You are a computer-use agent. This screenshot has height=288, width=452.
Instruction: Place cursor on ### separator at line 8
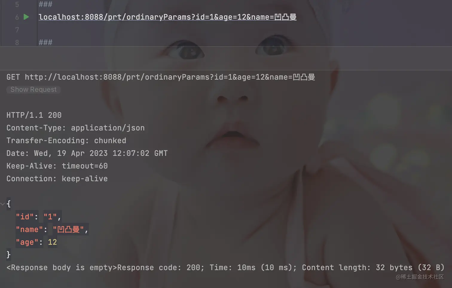point(45,42)
